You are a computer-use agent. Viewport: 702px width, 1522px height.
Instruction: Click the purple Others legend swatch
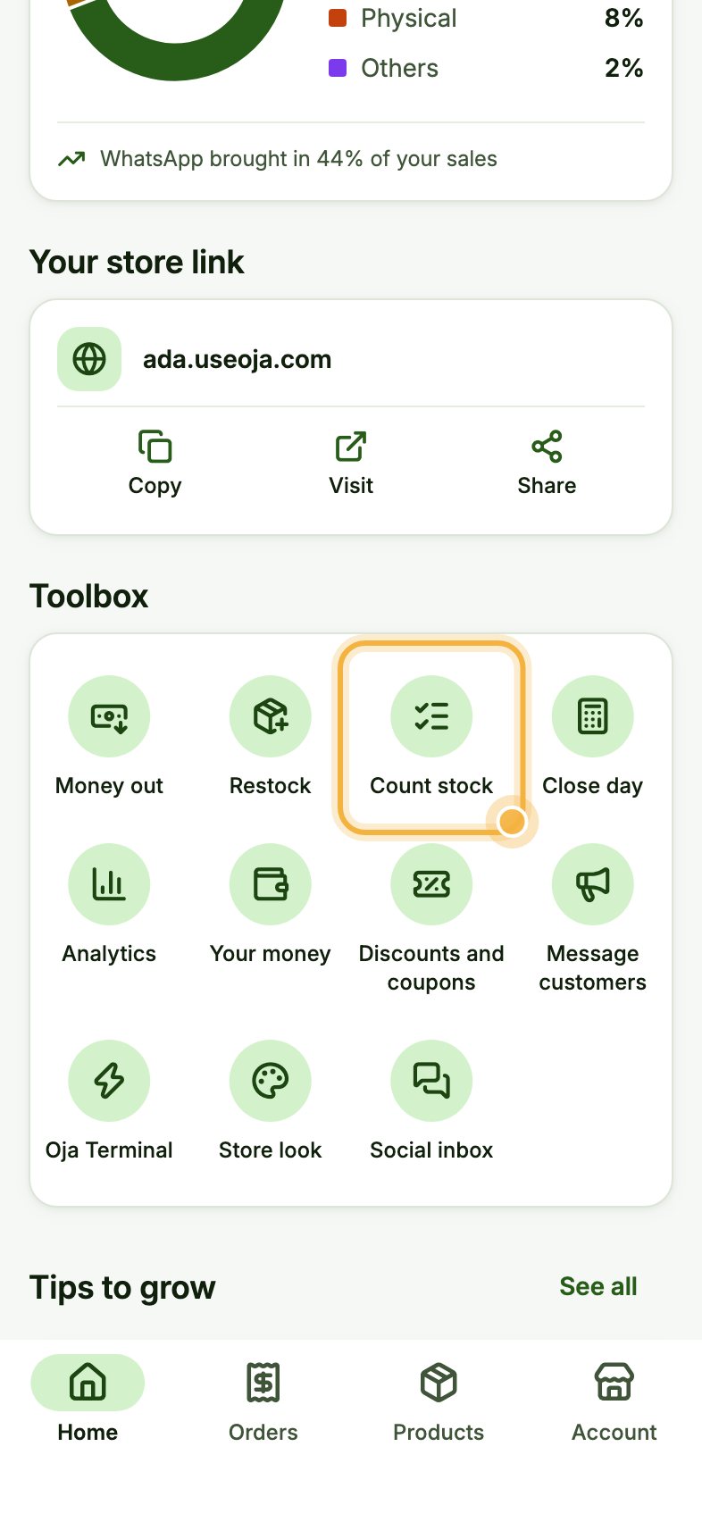(x=338, y=68)
